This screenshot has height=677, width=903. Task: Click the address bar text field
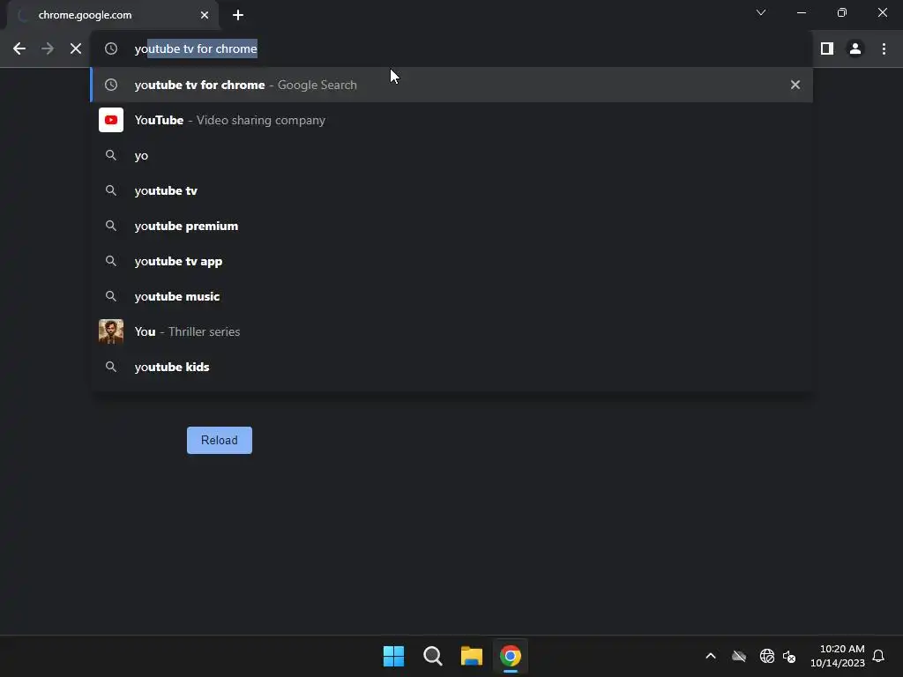[x=451, y=49]
